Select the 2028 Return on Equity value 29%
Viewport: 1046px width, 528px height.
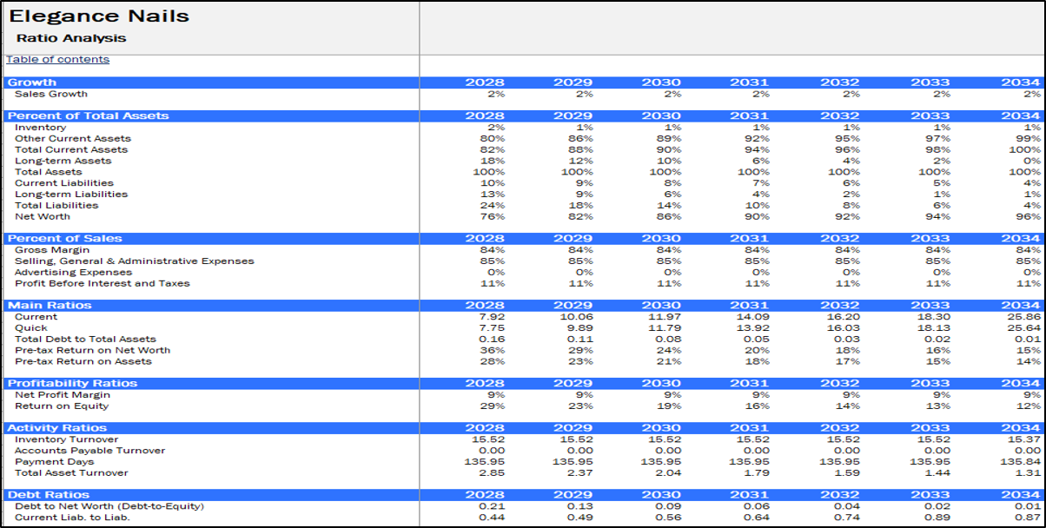coord(492,406)
